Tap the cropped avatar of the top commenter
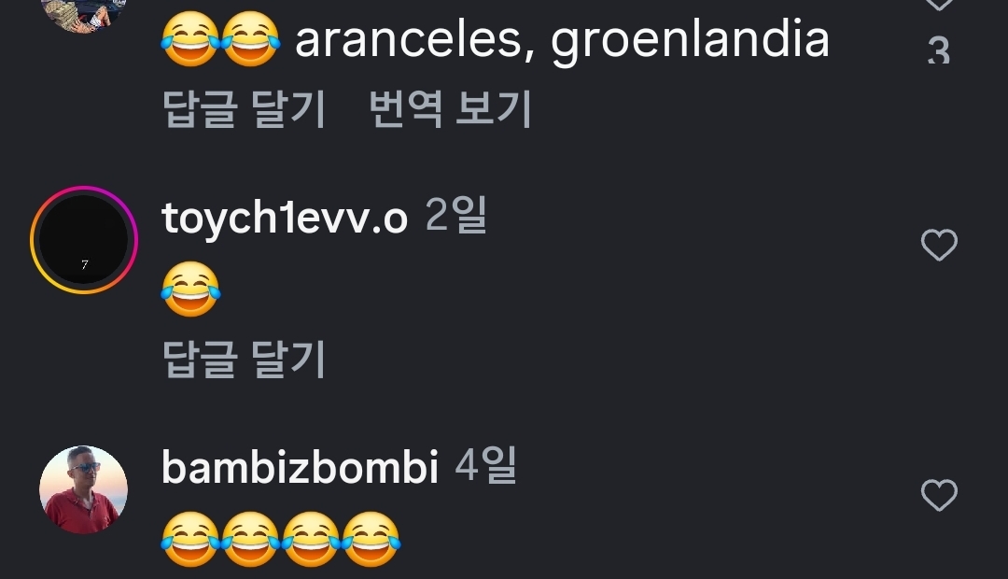The height and width of the screenshot is (579, 1008). [84, 14]
